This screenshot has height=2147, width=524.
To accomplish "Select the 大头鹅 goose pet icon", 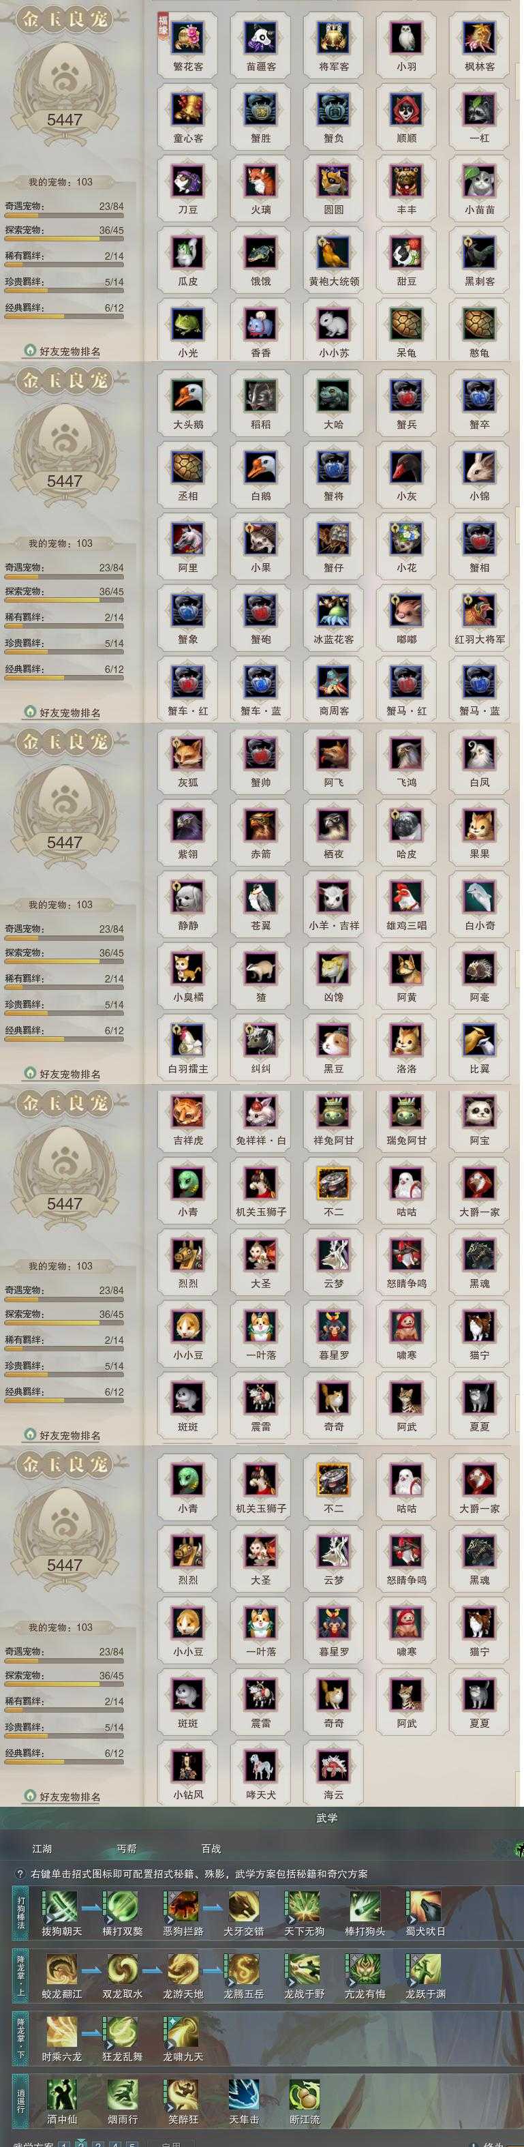I will [x=187, y=396].
